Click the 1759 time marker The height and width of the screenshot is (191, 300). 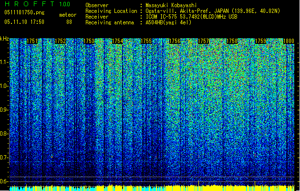[x=260, y=41]
